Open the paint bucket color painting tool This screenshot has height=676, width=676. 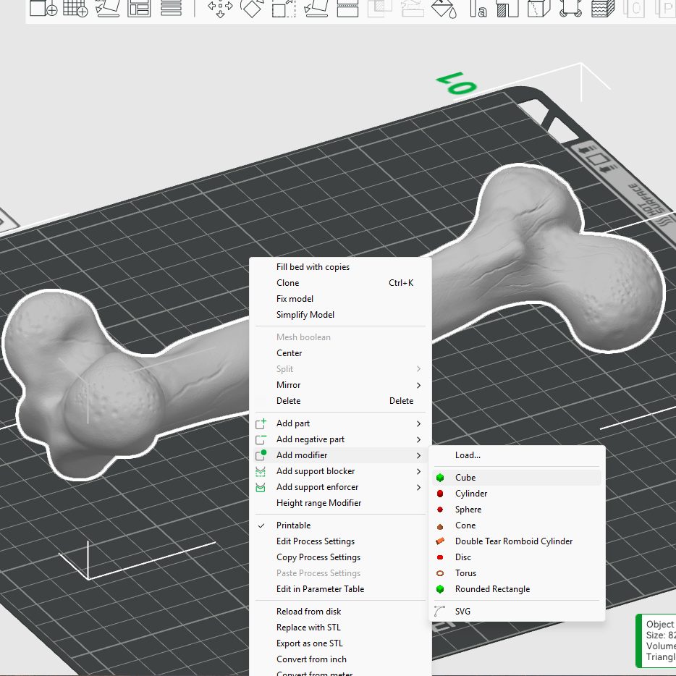(441, 8)
